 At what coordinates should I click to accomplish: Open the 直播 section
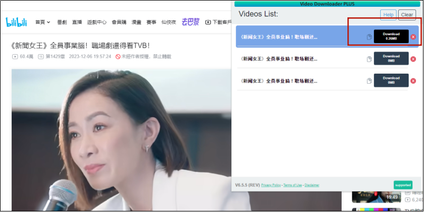77,23
